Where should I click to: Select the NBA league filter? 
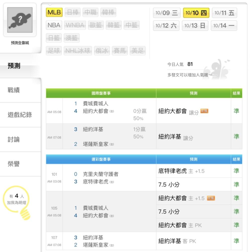tap(54, 25)
